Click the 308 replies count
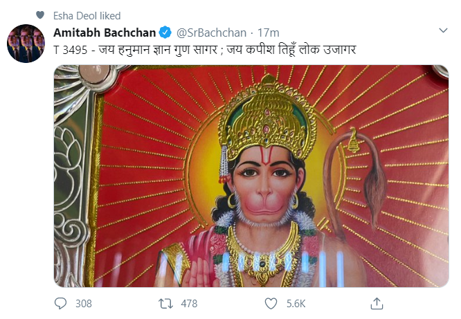The height and width of the screenshot is (319, 461). coord(83,303)
